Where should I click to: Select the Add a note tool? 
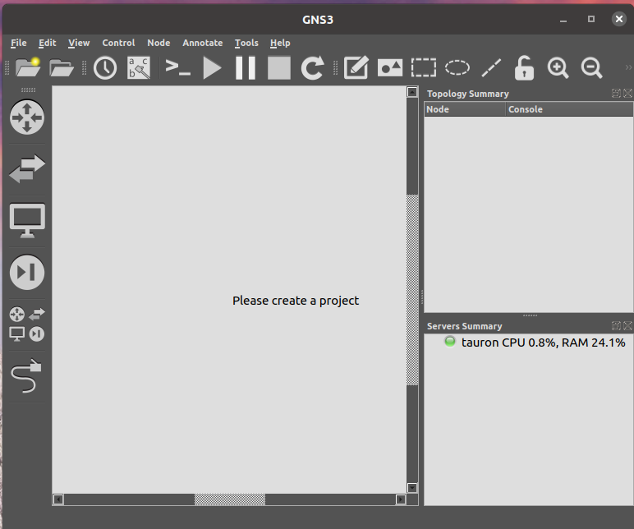(356, 67)
